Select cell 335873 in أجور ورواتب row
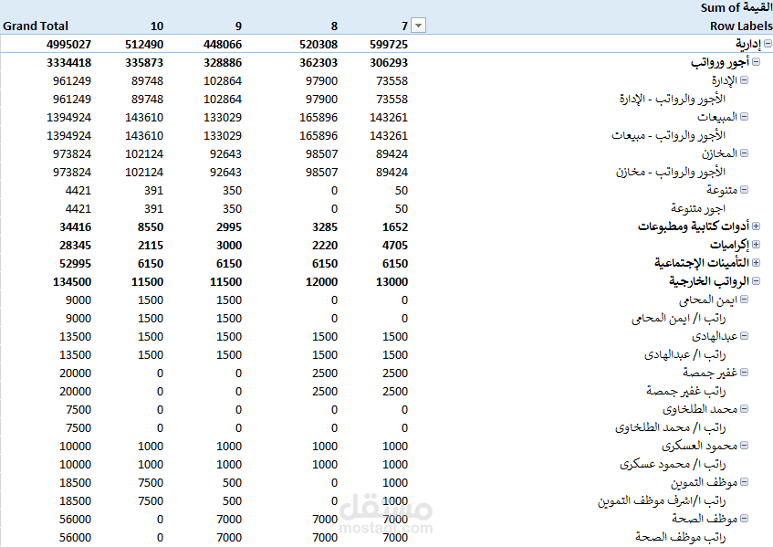Viewport: 773px width, 547px height. coord(144,63)
